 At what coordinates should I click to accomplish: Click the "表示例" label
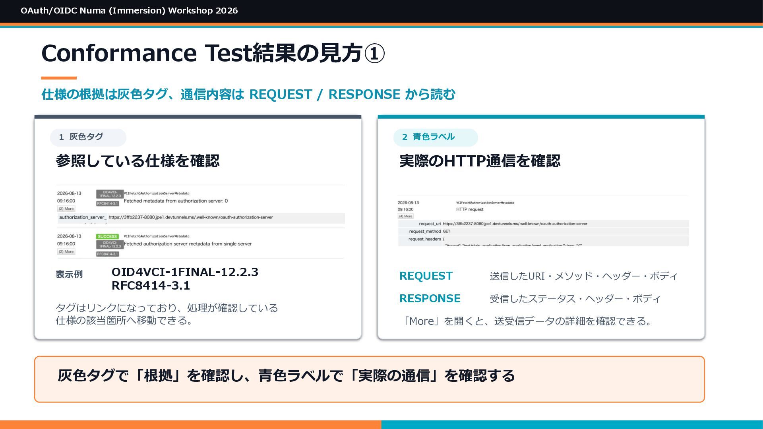pos(69,274)
